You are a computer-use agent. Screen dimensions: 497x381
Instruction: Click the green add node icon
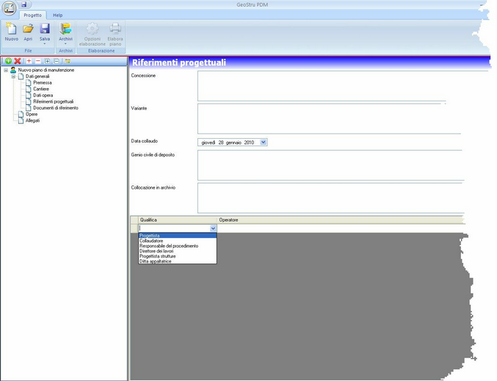point(9,61)
